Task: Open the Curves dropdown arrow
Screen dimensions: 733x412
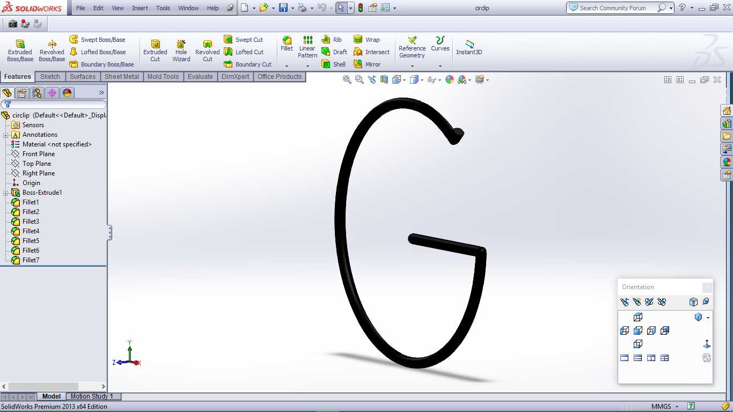Action: [440, 66]
